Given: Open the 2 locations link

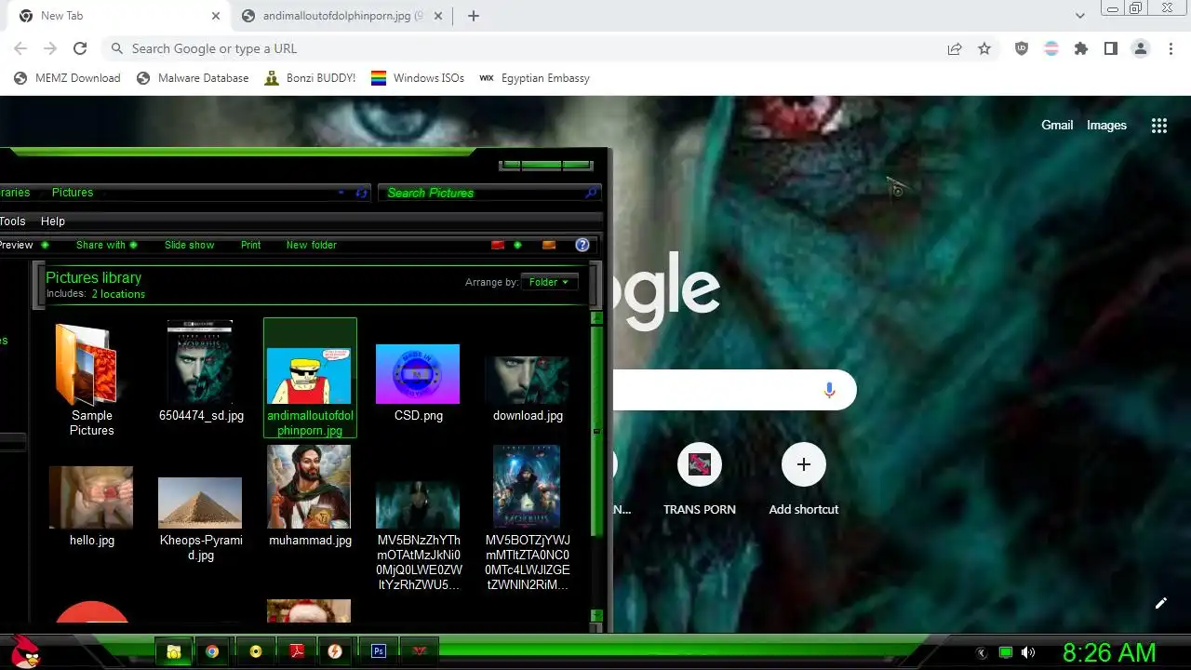Looking at the screenshot, I should [x=118, y=294].
